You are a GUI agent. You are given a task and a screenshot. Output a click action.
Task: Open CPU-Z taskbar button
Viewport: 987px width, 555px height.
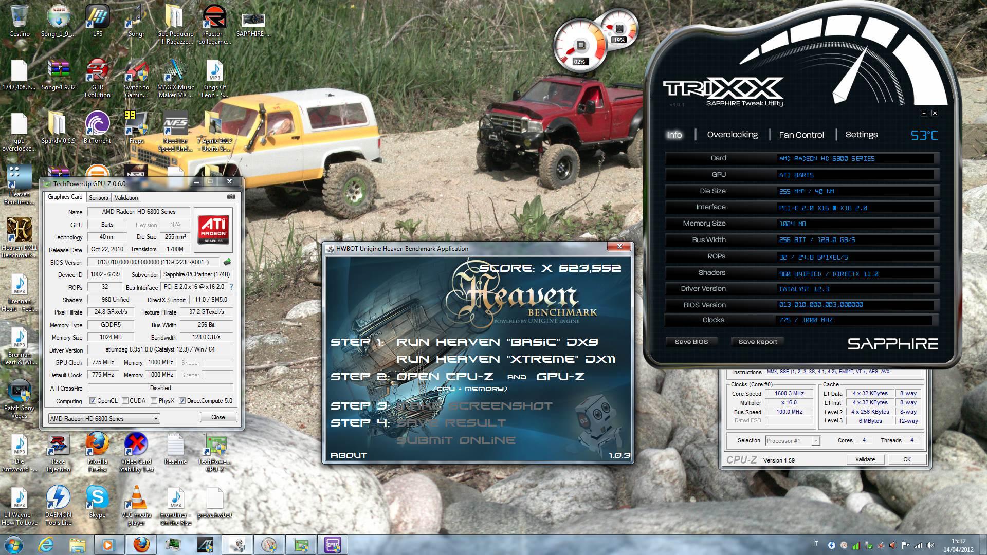click(333, 544)
